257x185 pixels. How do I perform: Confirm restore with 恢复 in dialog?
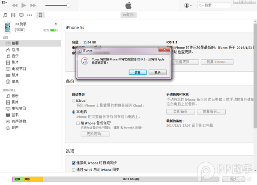click(x=137, y=72)
